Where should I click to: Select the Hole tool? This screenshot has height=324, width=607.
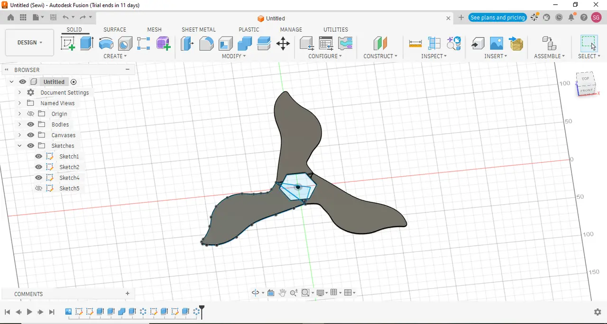(125, 44)
